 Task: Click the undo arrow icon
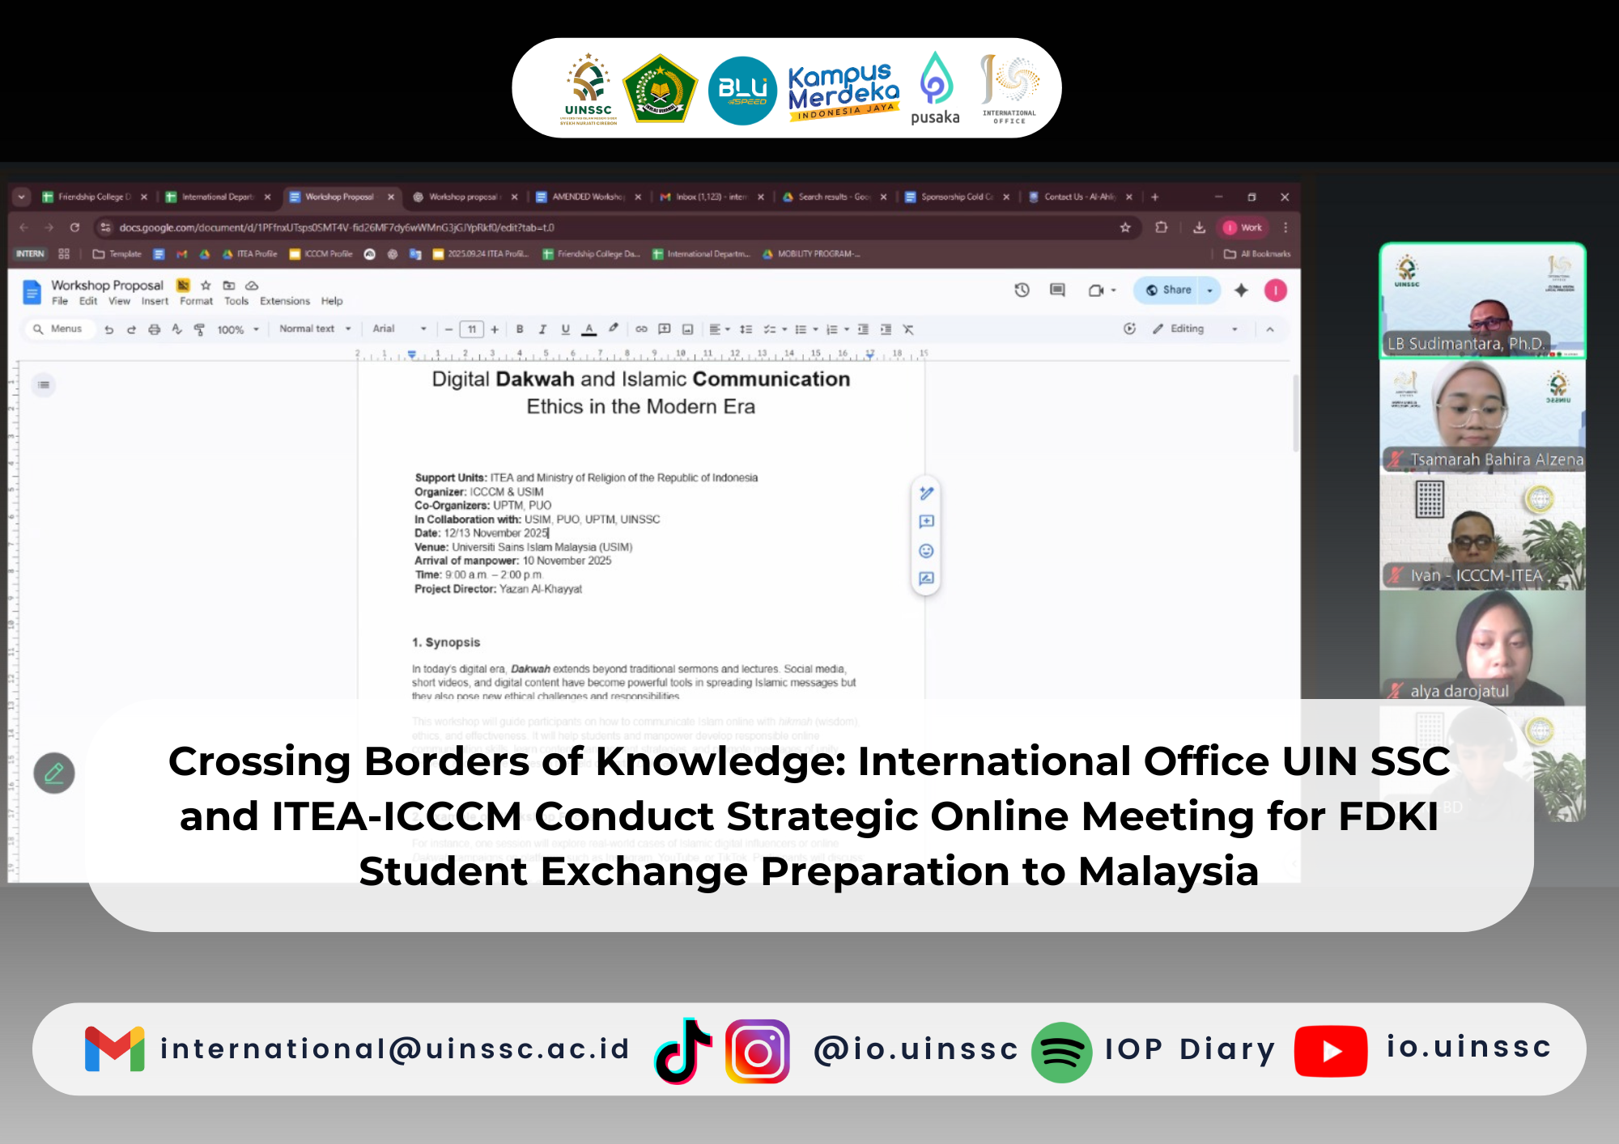coord(108,329)
